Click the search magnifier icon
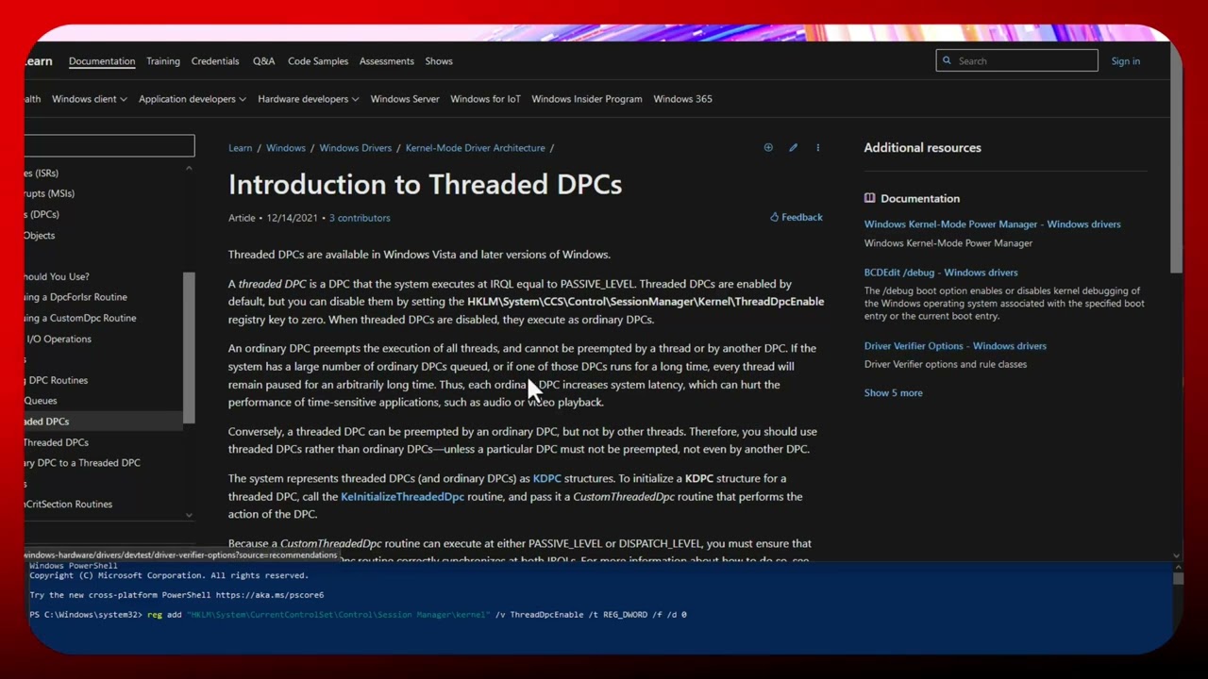This screenshot has height=679, width=1208. pyautogui.click(x=947, y=60)
